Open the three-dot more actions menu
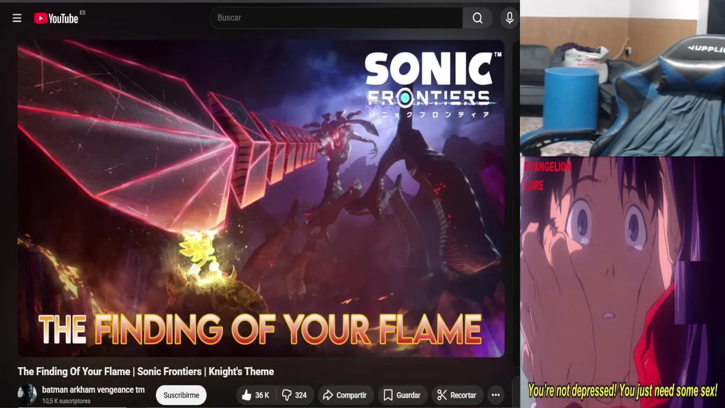725x408 pixels. (x=496, y=395)
